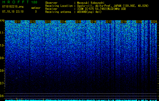
Task: Click the yellow meteor mark below 2213
Action: [x=43, y=99]
